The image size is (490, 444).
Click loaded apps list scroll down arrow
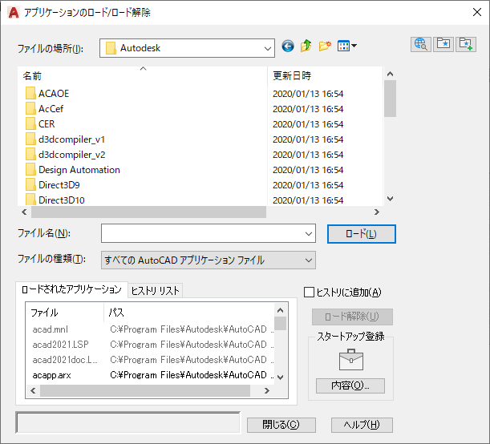pos(281,377)
